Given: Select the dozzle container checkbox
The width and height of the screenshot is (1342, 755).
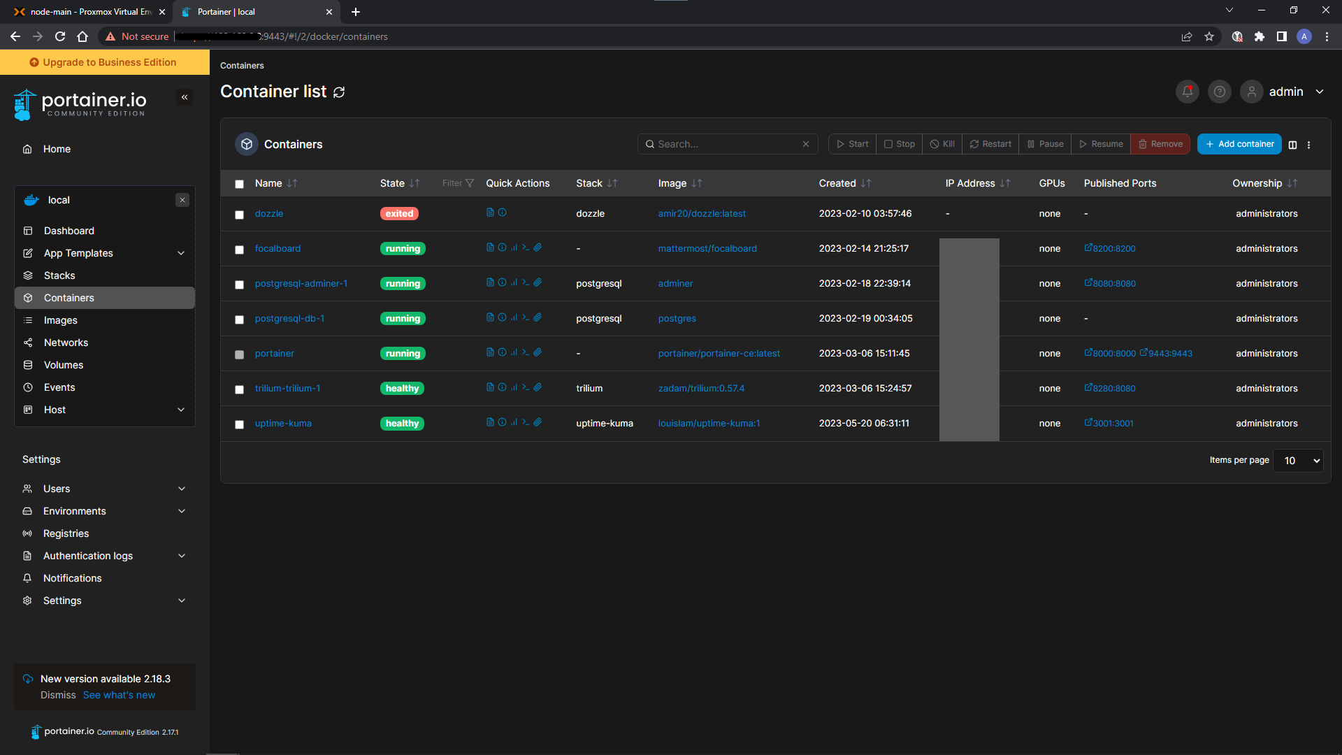Looking at the screenshot, I should click(x=239, y=215).
